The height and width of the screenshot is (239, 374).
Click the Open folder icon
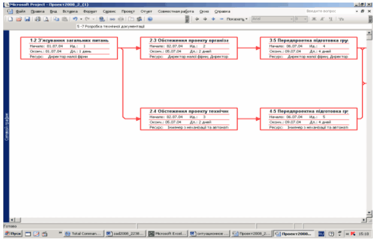click(x=19, y=19)
